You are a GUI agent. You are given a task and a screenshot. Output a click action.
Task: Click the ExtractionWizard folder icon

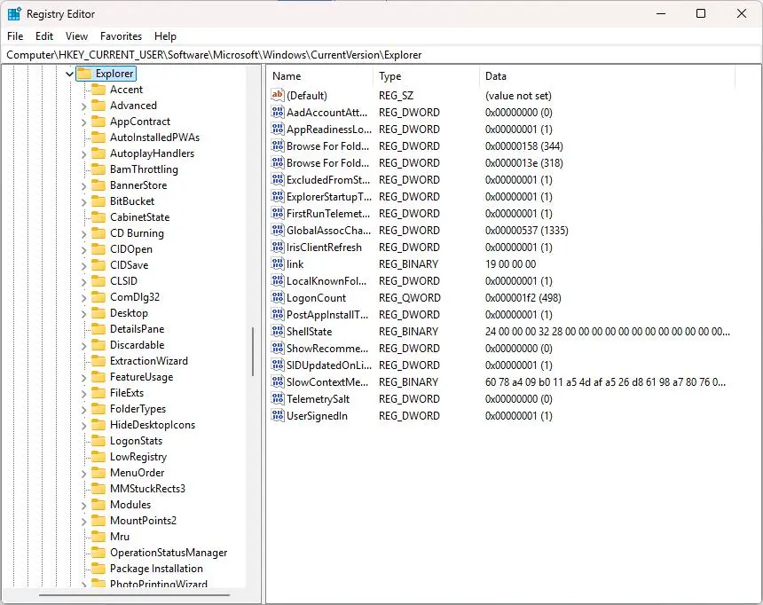coord(98,361)
